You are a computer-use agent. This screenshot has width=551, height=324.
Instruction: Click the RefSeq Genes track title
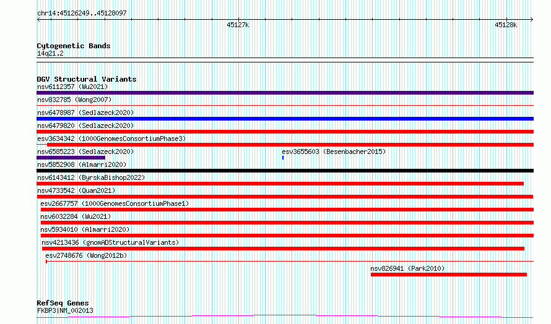63,303
